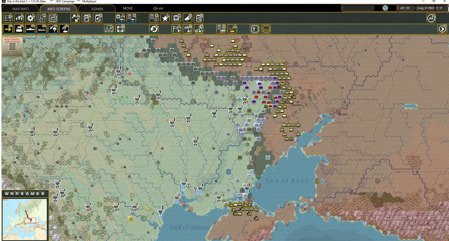Screen dimensions: 449x241
Task: Toggle the Ctrl key button
Action: click(266, 29)
